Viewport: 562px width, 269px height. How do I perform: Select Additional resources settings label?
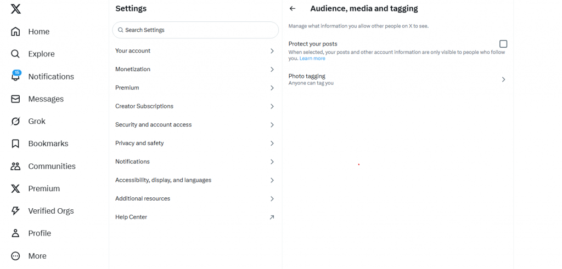tap(143, 198)
